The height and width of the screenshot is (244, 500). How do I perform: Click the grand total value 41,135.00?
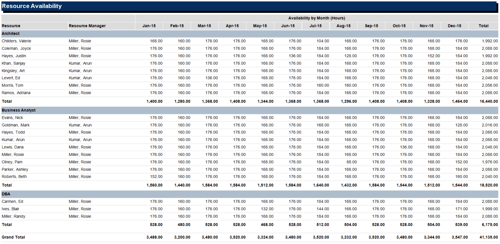point(489,237)
